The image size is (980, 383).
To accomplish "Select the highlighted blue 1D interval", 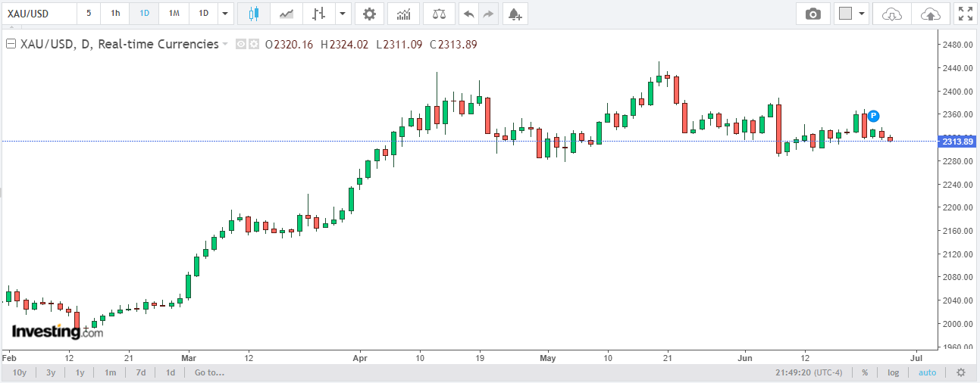I will (144, 14).
